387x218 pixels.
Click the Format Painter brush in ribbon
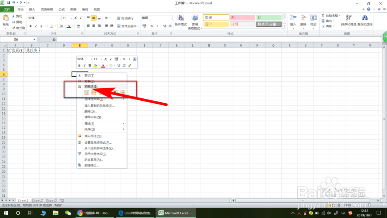(14, 28)
